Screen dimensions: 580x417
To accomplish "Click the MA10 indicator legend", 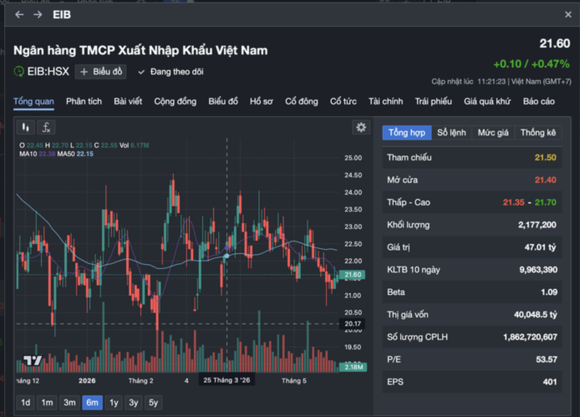I will [x=37, y=154].
